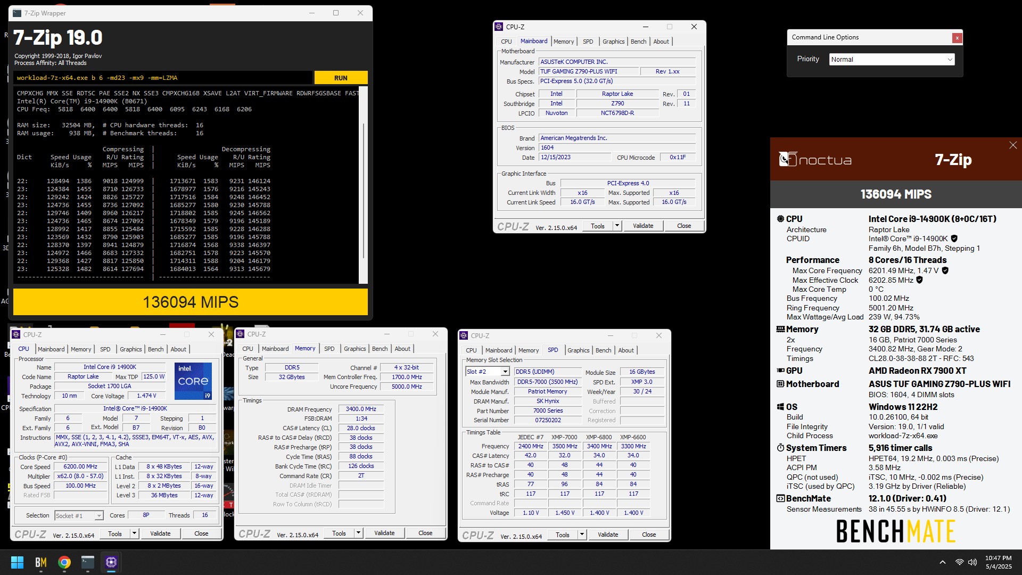1022x575 pixels.
Task: Click the Memory icon in BenchMate results
Action: point(780,329)
